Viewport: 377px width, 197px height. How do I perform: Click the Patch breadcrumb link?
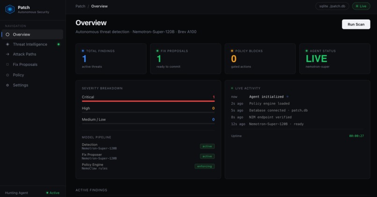click(80, 6)
